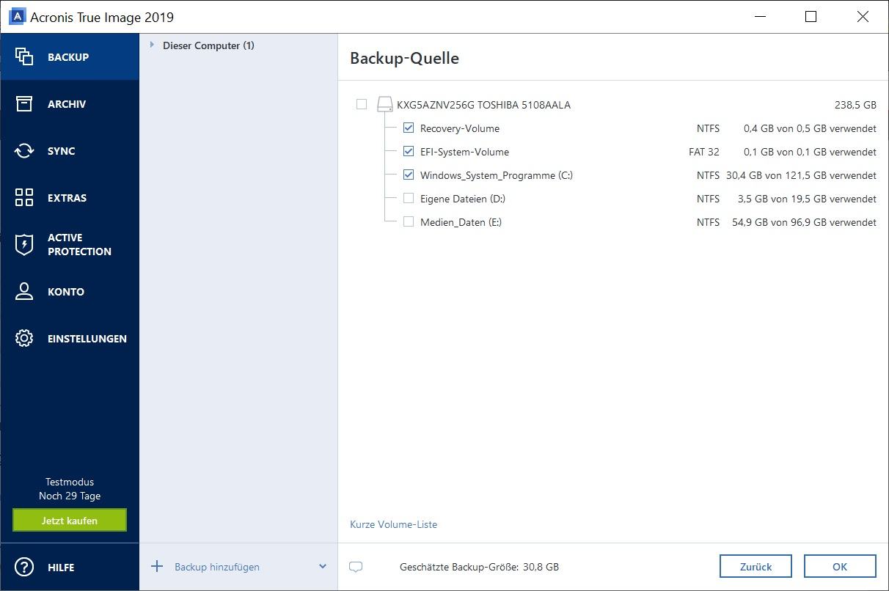The height and width of the screenshot is (591, 889).
Task: Click the Sync arrows icon
Action: (x=24, y=150)
